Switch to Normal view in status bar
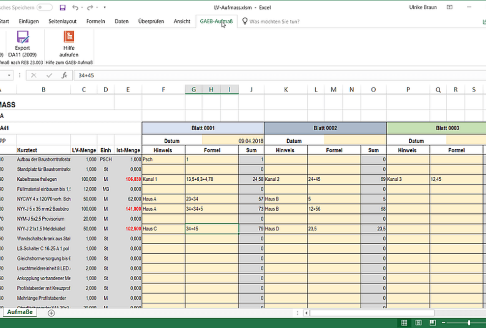This screenshot has height=328, width=486. click(403, 323)
